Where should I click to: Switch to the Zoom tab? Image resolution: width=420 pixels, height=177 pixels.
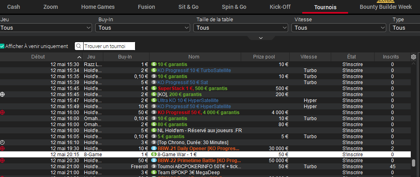point(51,7)
